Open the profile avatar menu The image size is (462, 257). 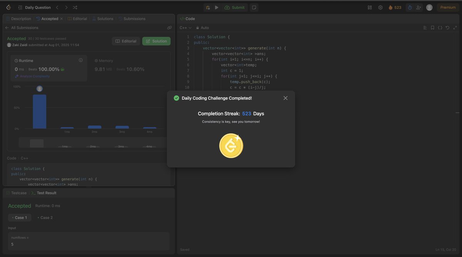(429, 7)
